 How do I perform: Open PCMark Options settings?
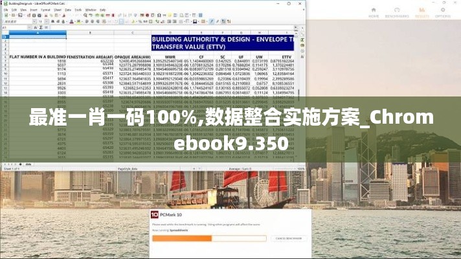pos(443,12)
